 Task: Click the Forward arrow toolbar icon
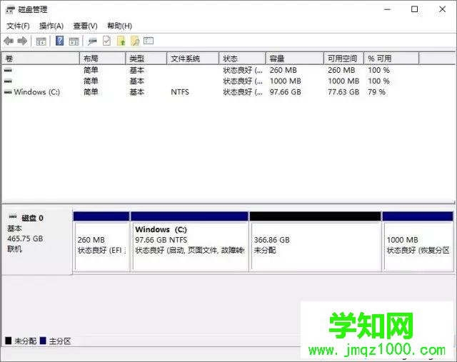pyautogui.click(x=22, y=41)
